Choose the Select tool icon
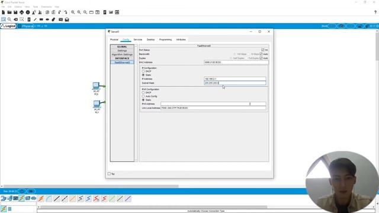The image size is (379, 213). point(4,20)
